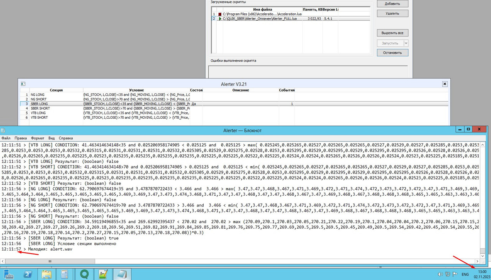Image resolution: width=491 pixels, height=280 pixels.
Task: Expand the dropdown arrow beside Запустить
Action: [406, 43]
